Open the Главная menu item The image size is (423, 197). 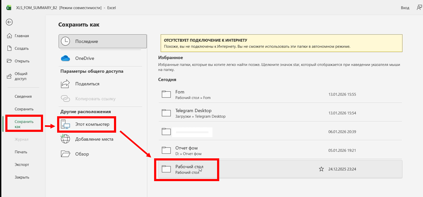click(22, 36)
